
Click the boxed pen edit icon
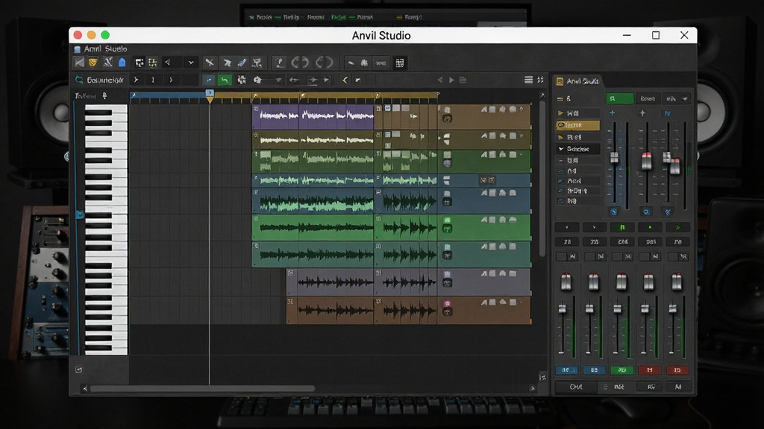tap(279, 63)
